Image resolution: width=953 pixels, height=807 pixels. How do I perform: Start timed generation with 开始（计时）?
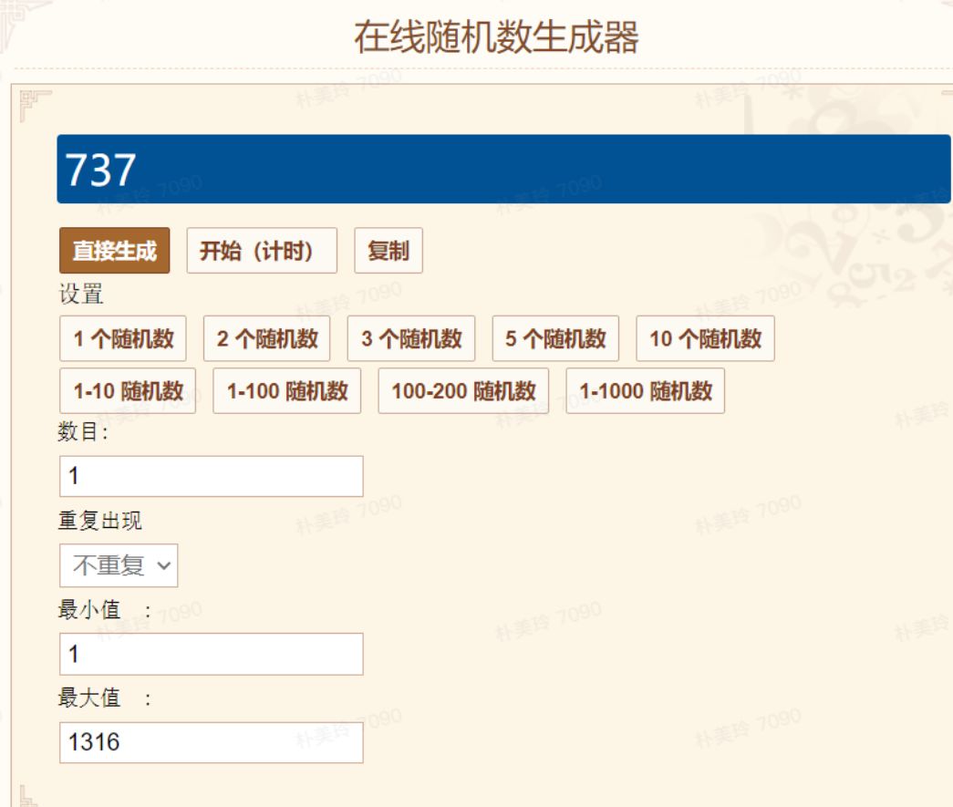point(262,251)
